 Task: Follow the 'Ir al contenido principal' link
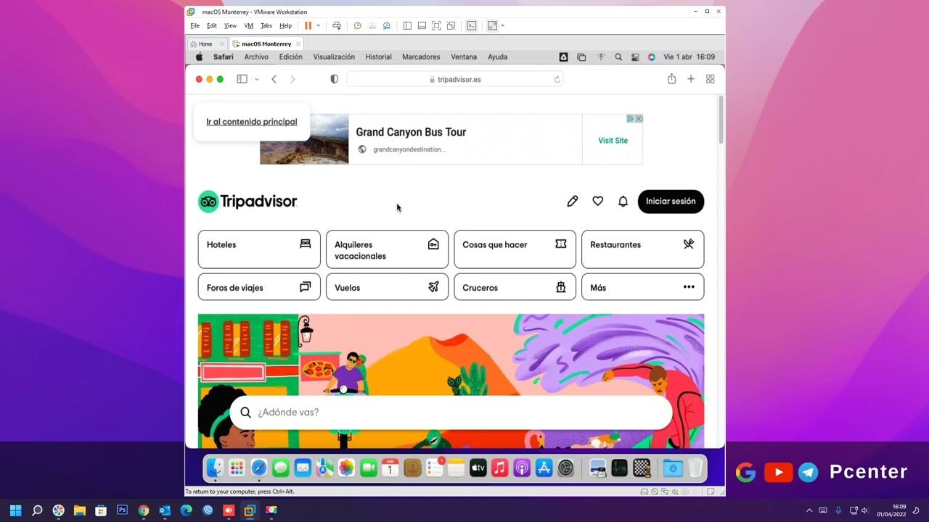click(x=252, y=122)
